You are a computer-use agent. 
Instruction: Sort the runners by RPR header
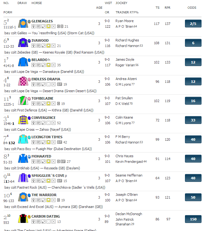click(168, 7)
